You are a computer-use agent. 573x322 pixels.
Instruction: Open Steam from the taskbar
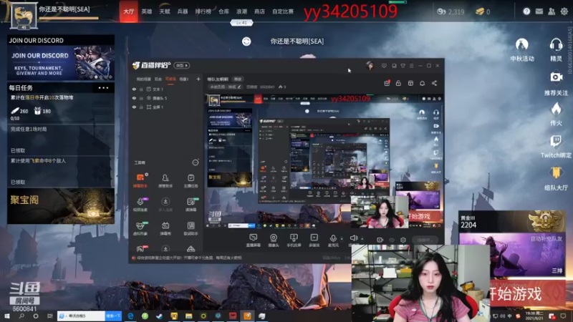(159, 316)
